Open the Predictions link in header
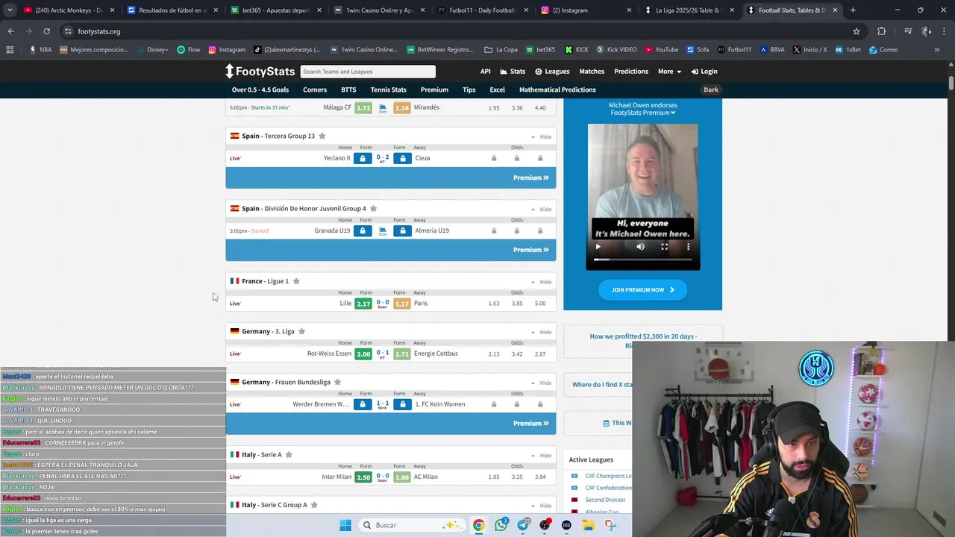Screen dimensions: 955x537 coord(631,72)
